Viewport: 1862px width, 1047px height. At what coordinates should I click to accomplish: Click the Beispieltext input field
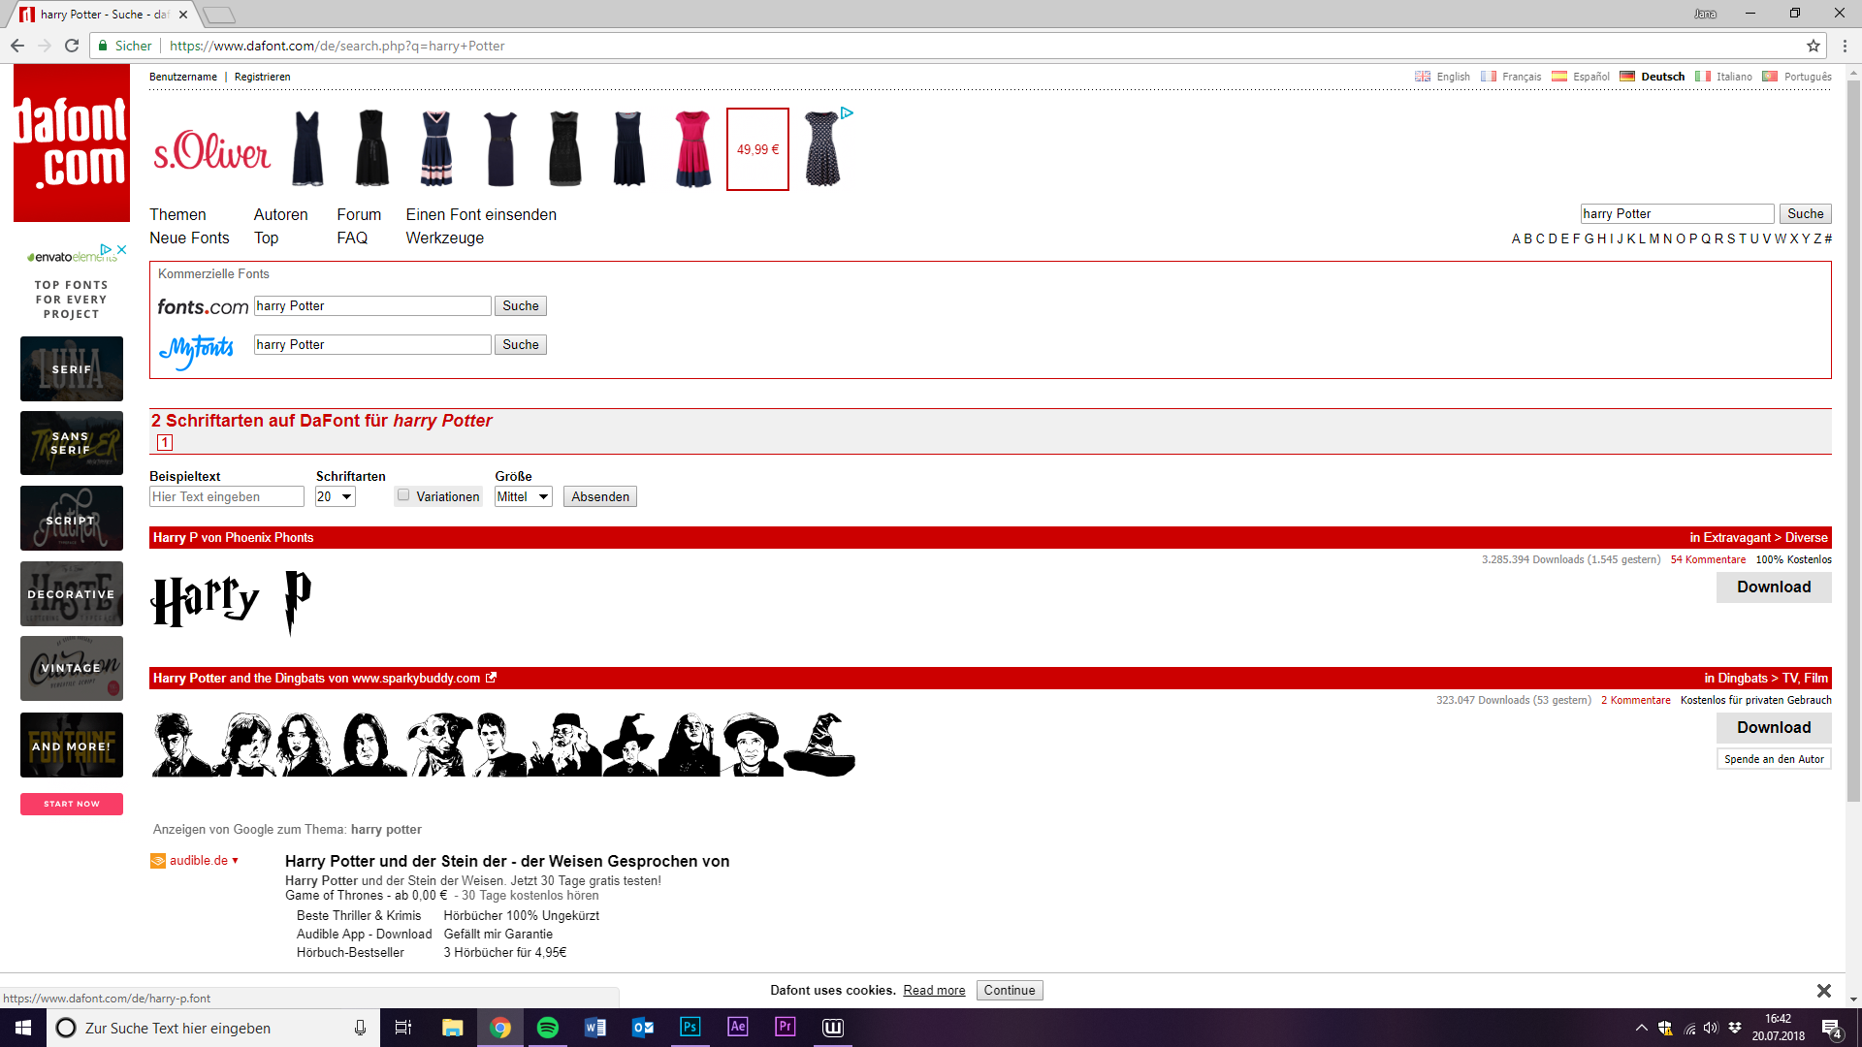pyautogui.click(x=227, y=496)
